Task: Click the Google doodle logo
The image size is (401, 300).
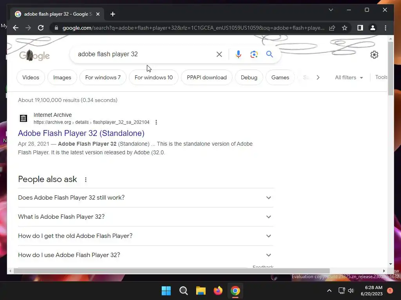Action: [34, 55]
